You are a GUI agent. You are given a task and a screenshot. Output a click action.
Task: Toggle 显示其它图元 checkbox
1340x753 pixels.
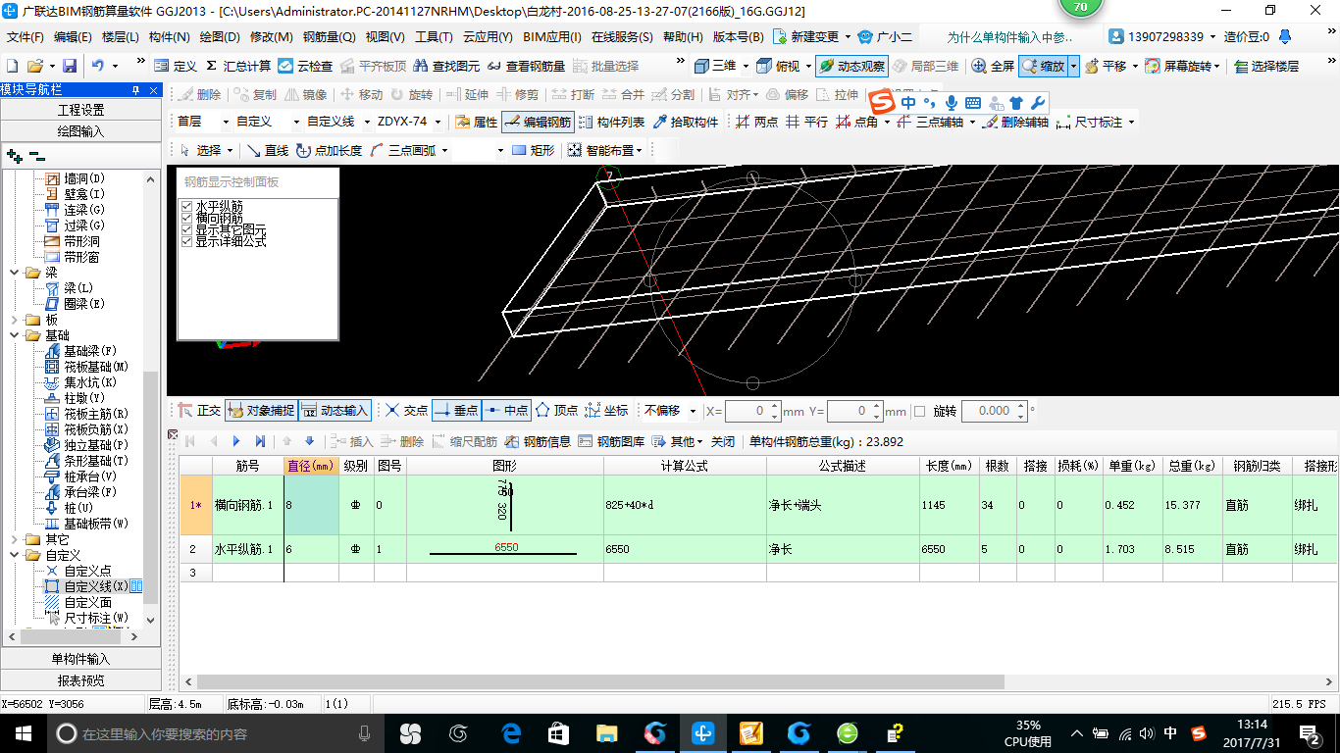187,229
